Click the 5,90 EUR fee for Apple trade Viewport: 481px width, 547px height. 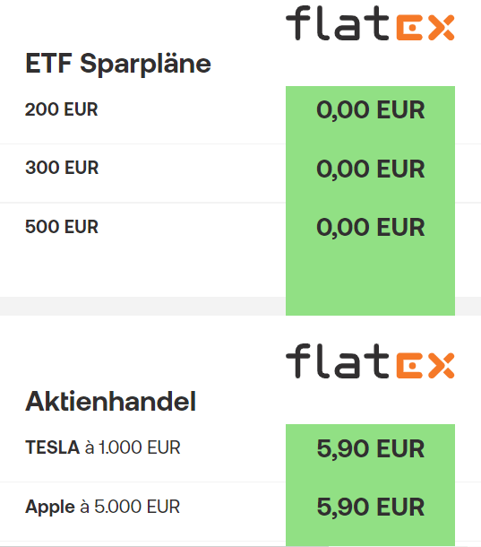tap(371, 508)
